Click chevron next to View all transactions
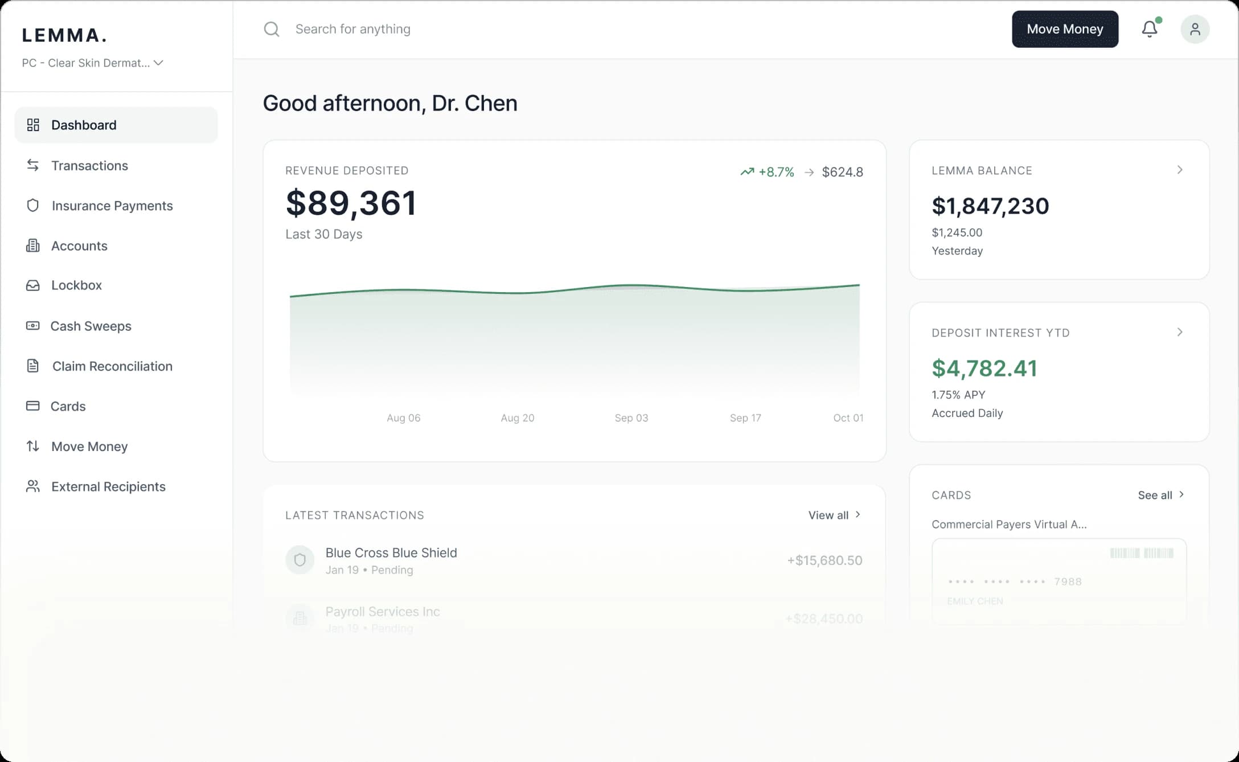The image size is (1239, 762). [x=858, y=514]
